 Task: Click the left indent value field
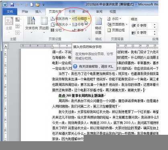click(145, 25)
